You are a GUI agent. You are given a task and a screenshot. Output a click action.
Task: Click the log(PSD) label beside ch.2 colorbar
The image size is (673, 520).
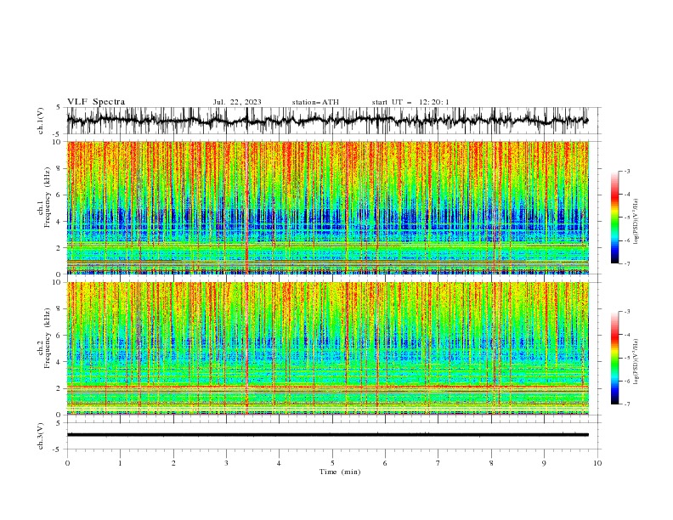coord(636,361)
